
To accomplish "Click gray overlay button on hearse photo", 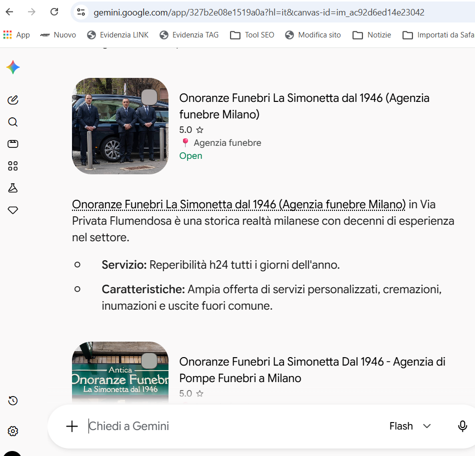I will coord(149,97).
